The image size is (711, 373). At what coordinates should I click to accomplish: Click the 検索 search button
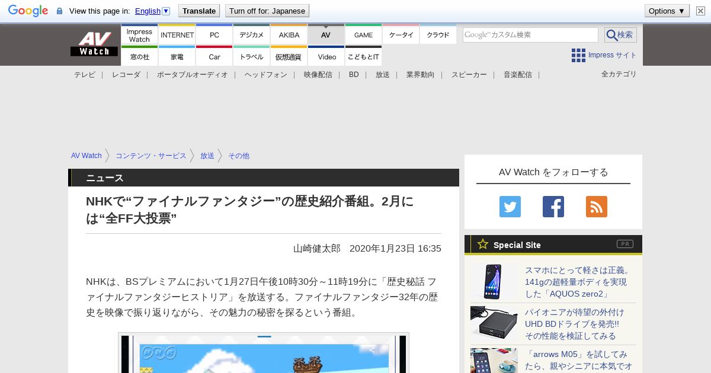pos(620,35)
